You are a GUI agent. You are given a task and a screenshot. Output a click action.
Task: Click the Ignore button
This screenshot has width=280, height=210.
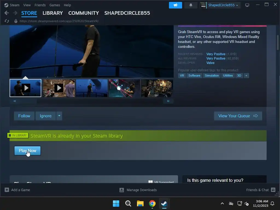pos(46,116)
